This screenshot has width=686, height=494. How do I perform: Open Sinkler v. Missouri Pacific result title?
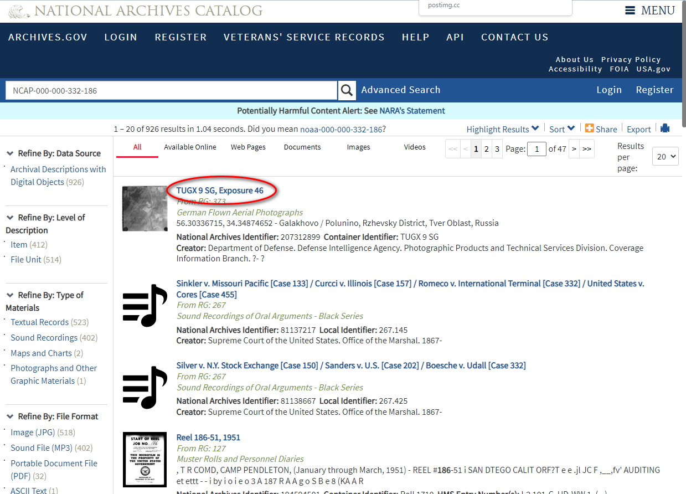tap(410, 289)
